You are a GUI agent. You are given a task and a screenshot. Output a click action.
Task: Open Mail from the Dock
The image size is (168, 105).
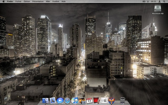53,101
